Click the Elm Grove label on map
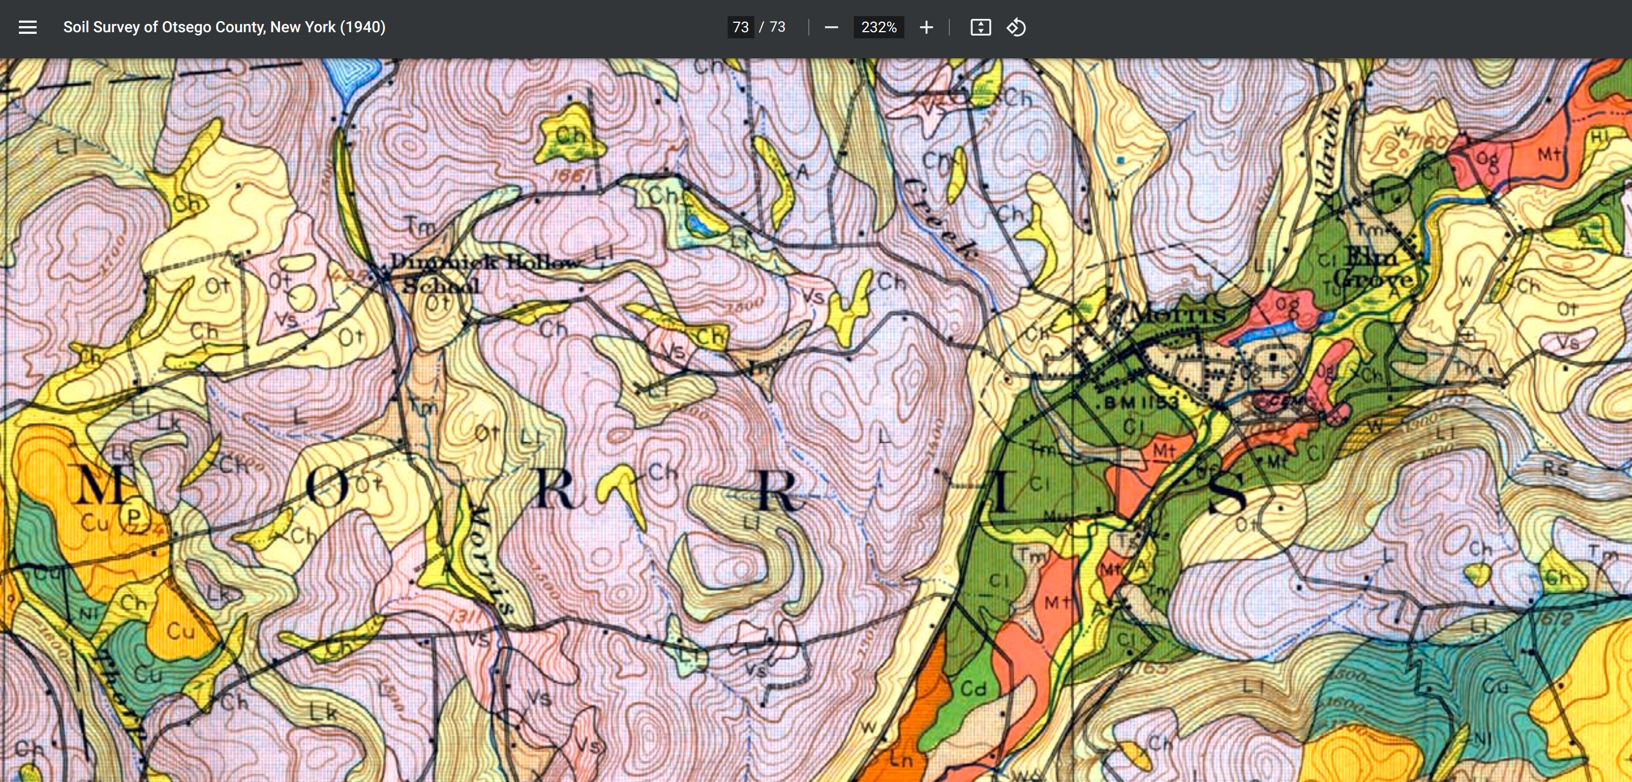The width and height of the screenshot is (1632, 782). pyautogui.click(x=1373, y=268)
